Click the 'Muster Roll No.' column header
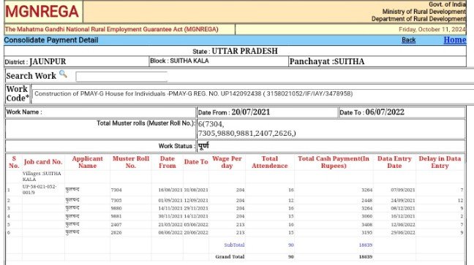 [x=131, y=162]
